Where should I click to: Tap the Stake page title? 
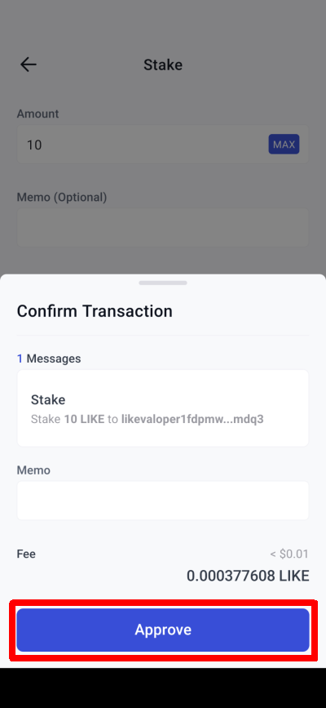[x=163, y=65]
